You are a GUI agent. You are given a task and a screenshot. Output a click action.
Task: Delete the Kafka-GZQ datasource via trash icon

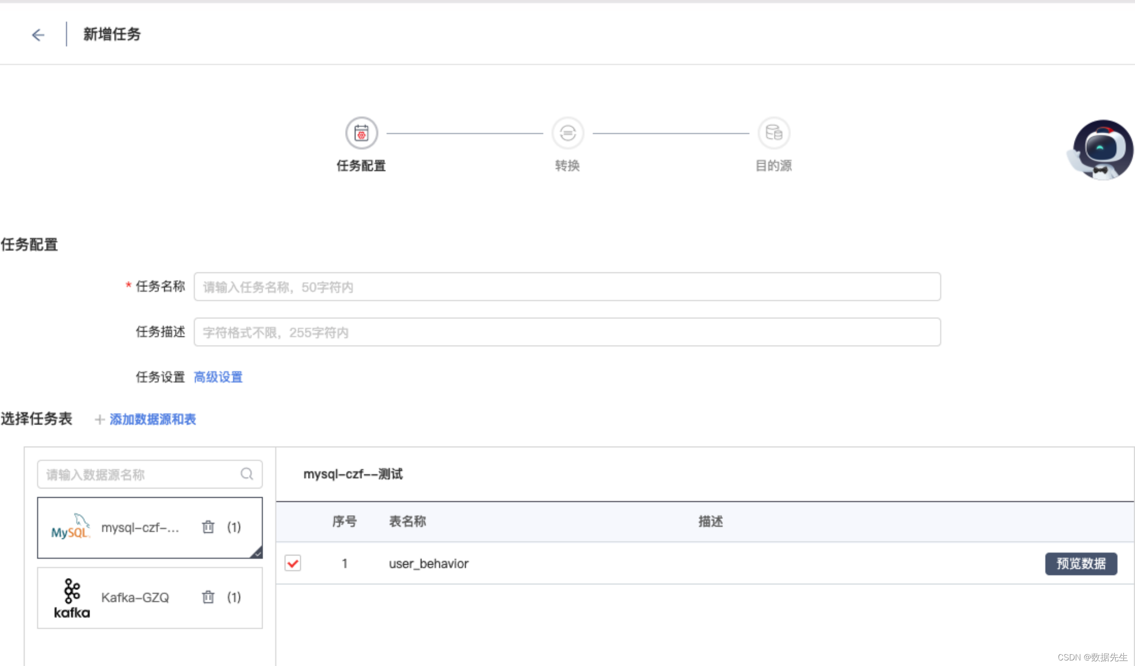click(x=208, y=597)
